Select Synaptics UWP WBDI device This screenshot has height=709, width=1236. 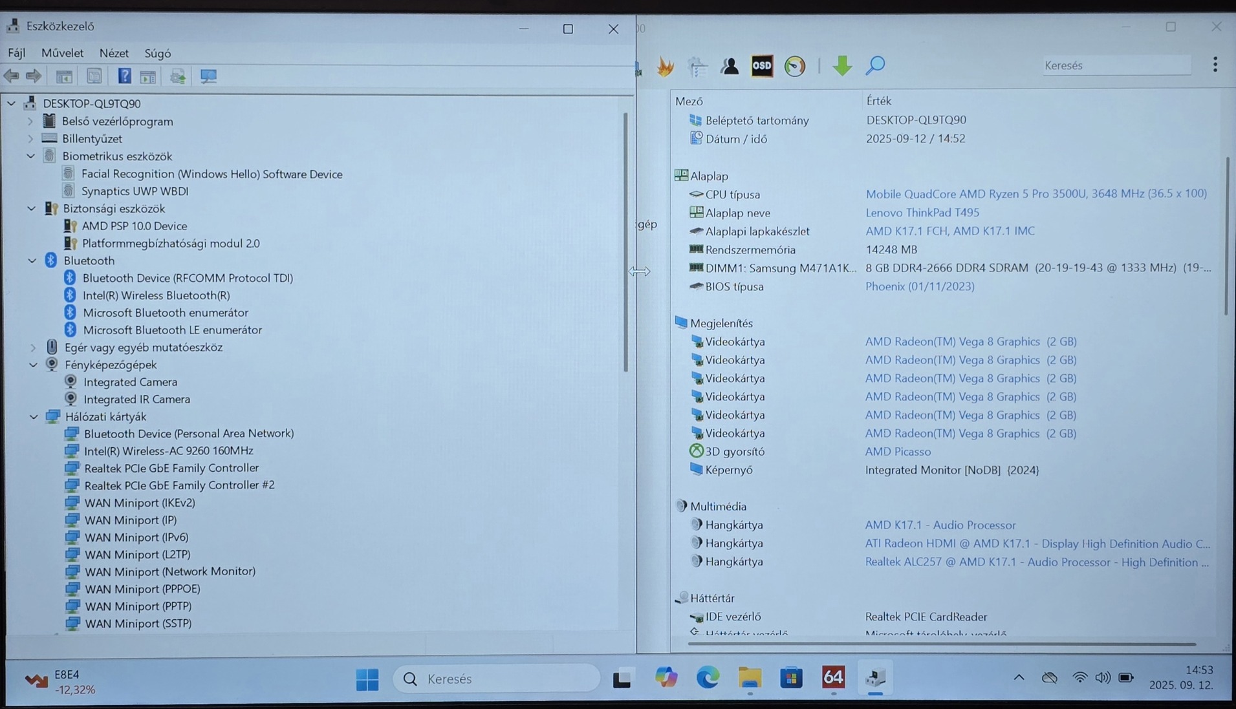(x=135, y=191)
